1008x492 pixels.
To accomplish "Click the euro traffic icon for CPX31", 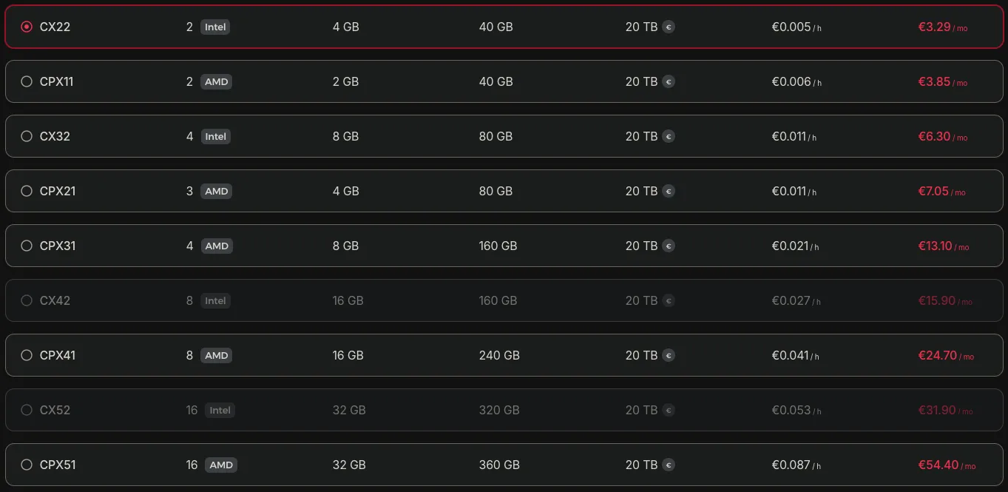I will pyautogui.click(x=669, y=246).
